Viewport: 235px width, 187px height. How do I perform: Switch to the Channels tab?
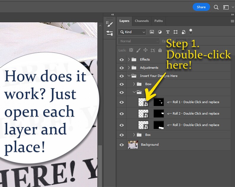point(142,21)
